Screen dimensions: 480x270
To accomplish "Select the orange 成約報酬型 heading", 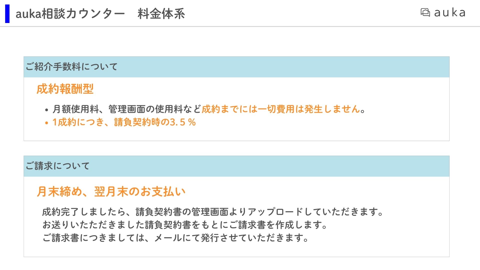I will (x=65, y=89).
